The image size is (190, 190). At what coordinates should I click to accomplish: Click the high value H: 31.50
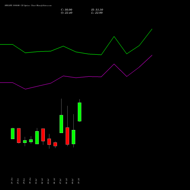97,10
